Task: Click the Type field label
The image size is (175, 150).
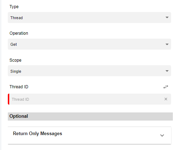Action: pos(14,7)
